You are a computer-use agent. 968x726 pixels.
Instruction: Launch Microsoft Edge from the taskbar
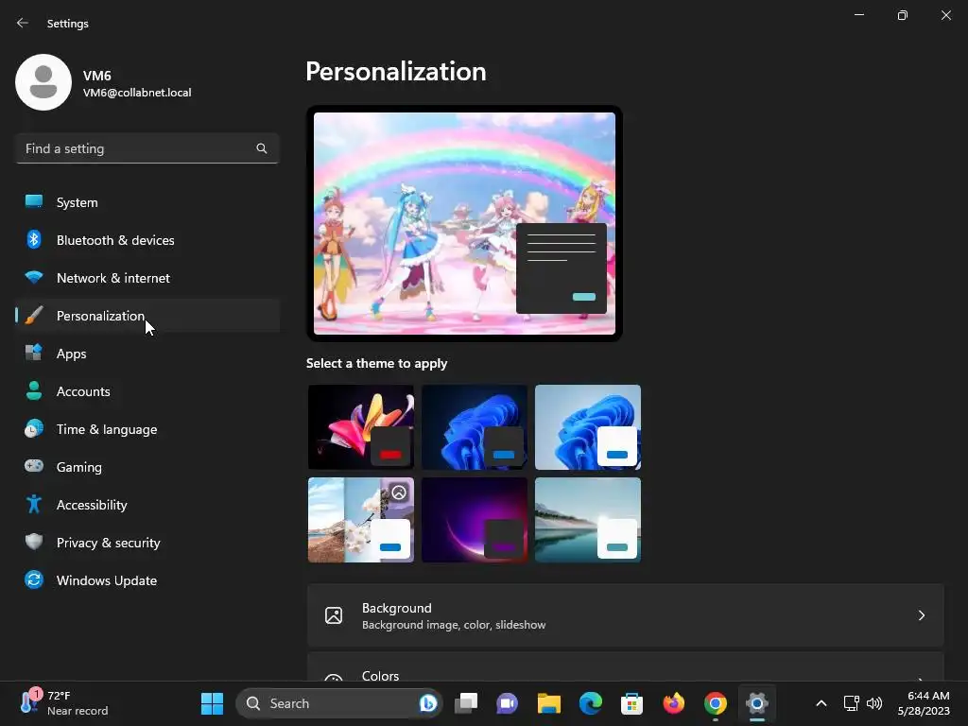(591, 703)
